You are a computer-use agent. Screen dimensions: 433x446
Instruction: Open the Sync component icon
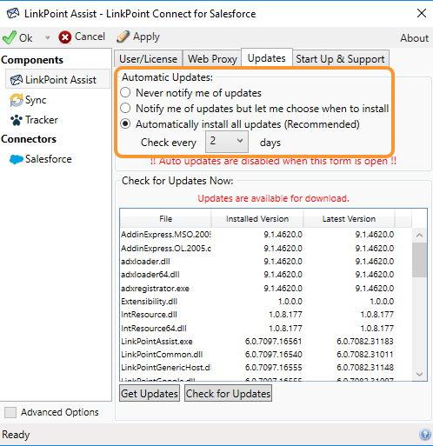pyautogui.click(x=17, y=100)
